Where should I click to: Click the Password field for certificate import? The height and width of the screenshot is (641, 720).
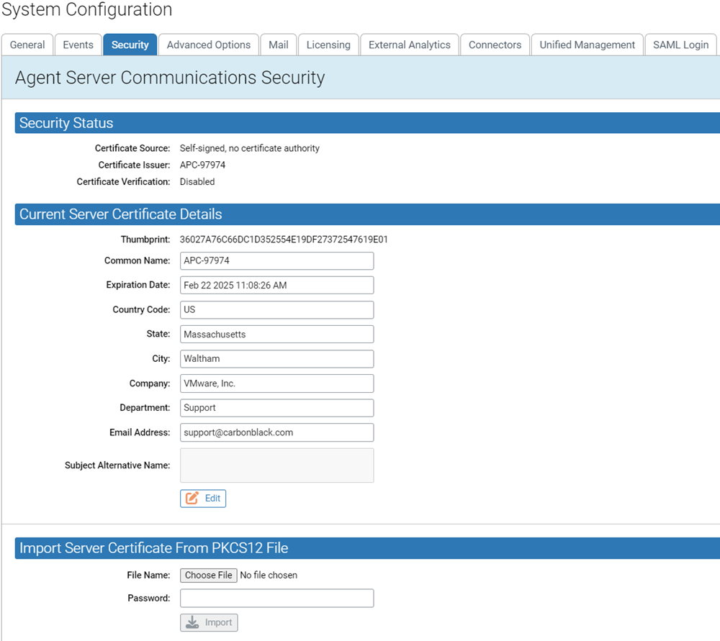click(276, 598)
